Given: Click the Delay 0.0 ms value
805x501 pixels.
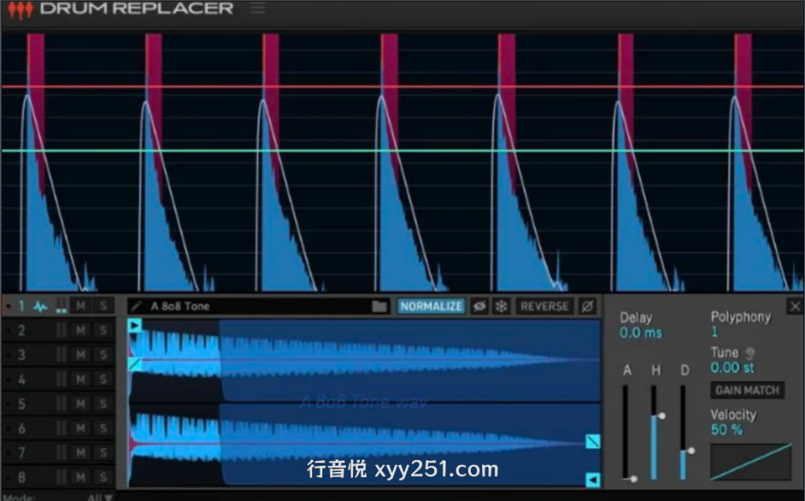Looking at the screenshot, I should coord(641,333).
